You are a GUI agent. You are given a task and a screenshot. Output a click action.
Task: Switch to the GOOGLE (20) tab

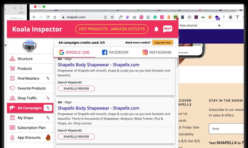[x=74, y=52]
